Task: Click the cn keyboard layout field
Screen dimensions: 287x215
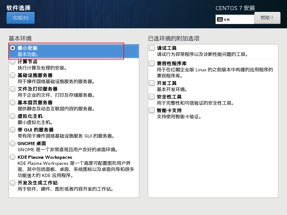Action: (235, 19)
